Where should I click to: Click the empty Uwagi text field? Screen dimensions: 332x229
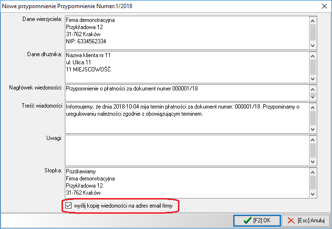(x=186, y=149)
